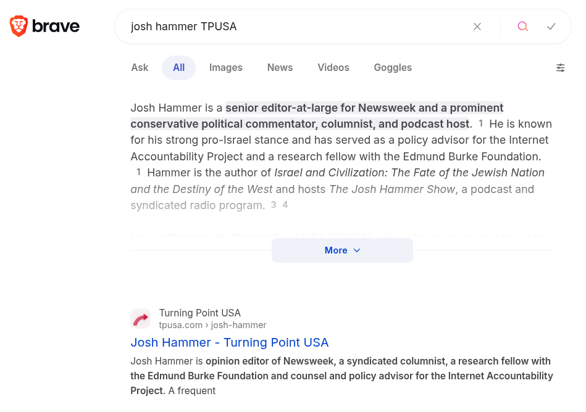Go to the Videos tab
586x412 pixels.
click(333, 68)
